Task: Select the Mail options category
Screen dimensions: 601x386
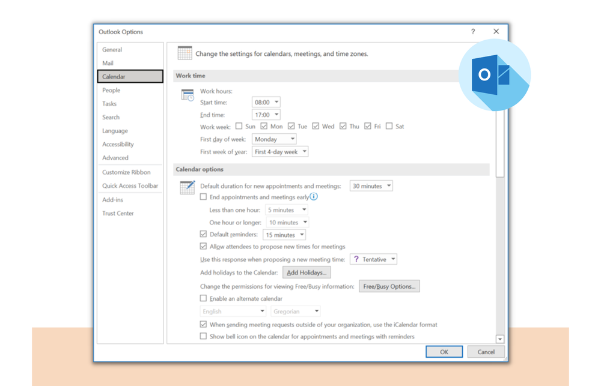Action: [x=130, y=63]
